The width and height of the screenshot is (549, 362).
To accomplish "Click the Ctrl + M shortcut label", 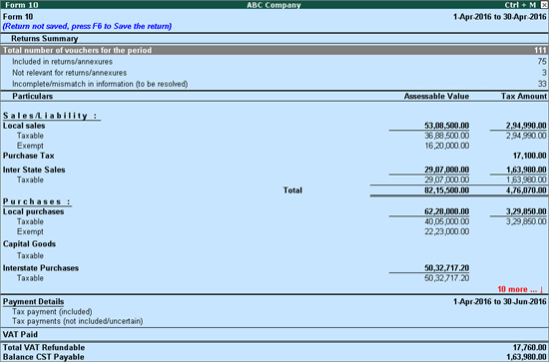I will tap(520, 5).
